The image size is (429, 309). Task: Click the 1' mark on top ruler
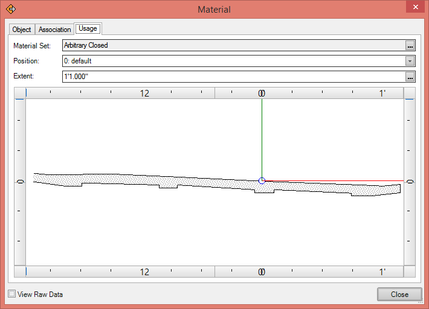tap(382, 94)
